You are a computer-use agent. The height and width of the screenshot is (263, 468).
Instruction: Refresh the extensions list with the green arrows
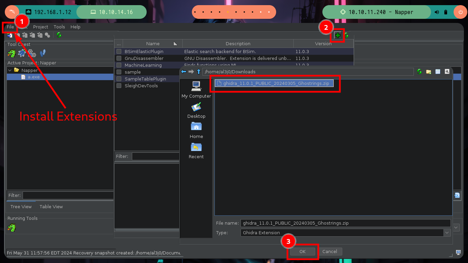(346, 35)
